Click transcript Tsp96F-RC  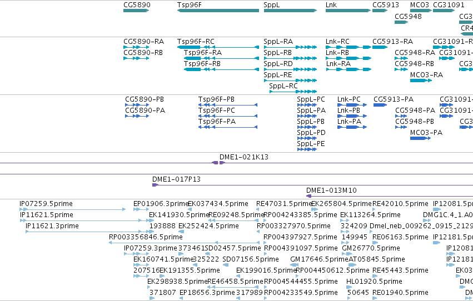click(218, 47)
